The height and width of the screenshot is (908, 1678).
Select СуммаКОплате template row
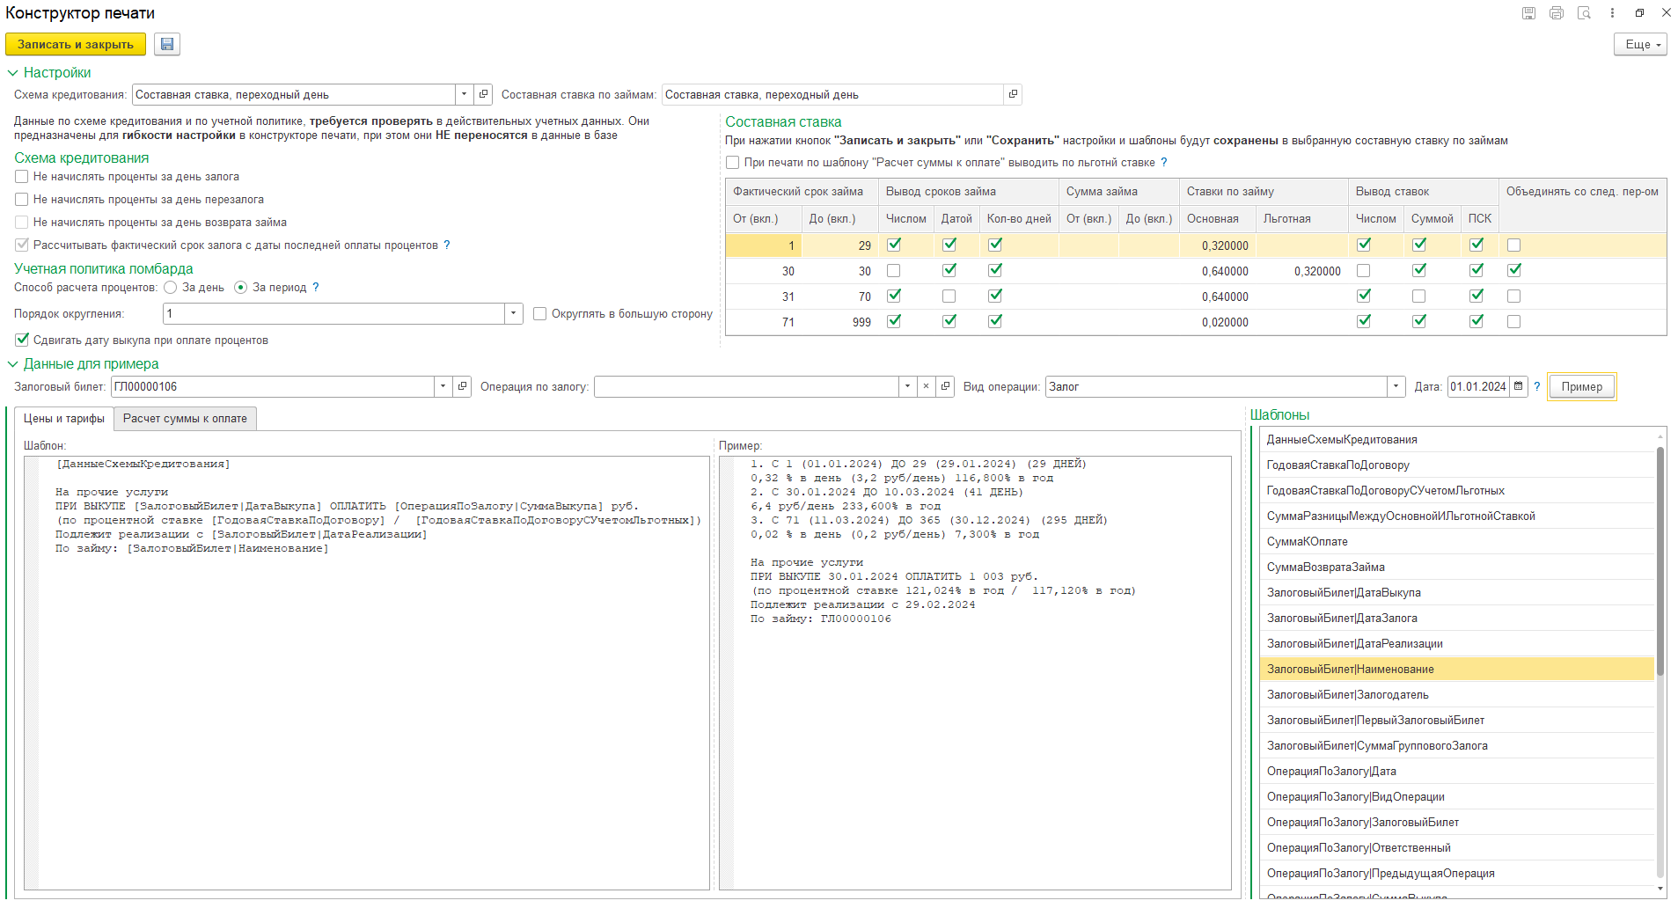tap(1457, 542)
